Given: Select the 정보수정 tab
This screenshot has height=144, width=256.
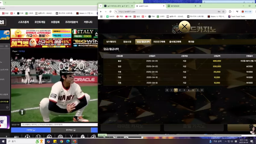Looking at the screenshot, I should pos(127,42).
